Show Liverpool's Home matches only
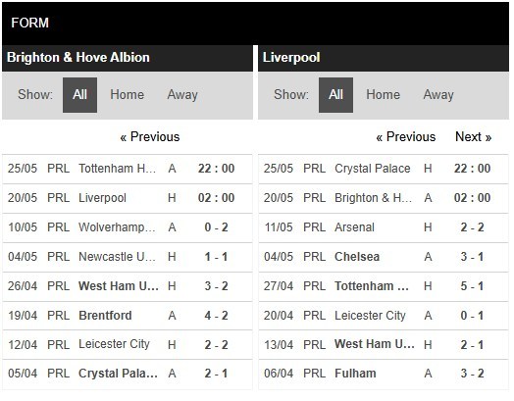 click(383, 95)
